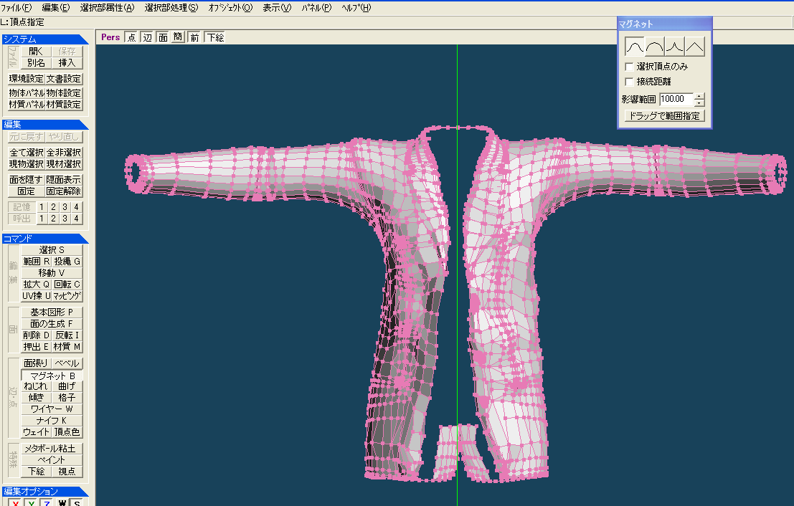
Task: Select the linear triangle magnet falloff
Action: pyautogui.click(x=695, y=47)
